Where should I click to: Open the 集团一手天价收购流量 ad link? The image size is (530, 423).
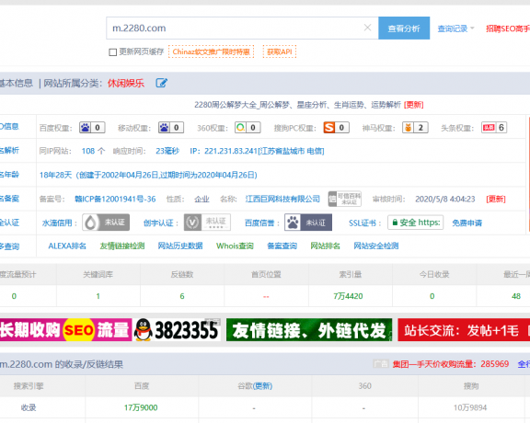coord(451,364)
